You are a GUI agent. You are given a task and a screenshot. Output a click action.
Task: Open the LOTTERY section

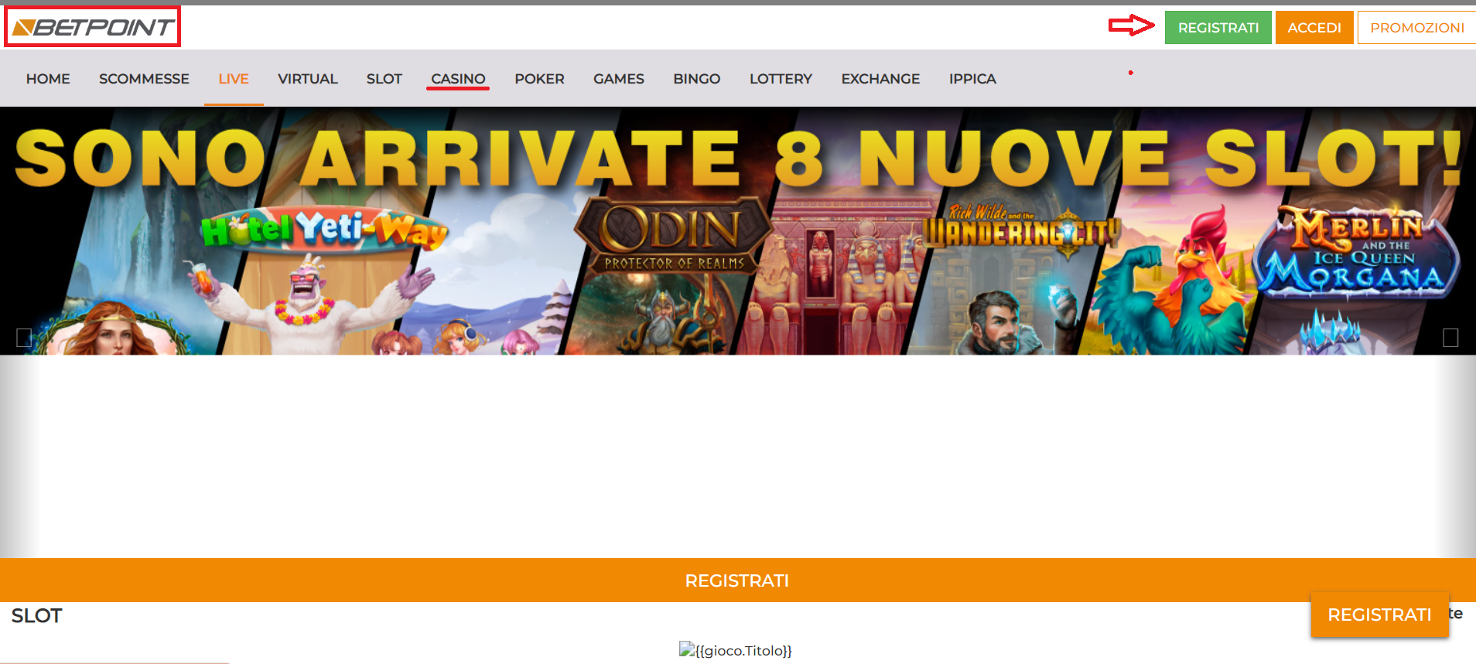pyautogui.click(x=781, y=79)
